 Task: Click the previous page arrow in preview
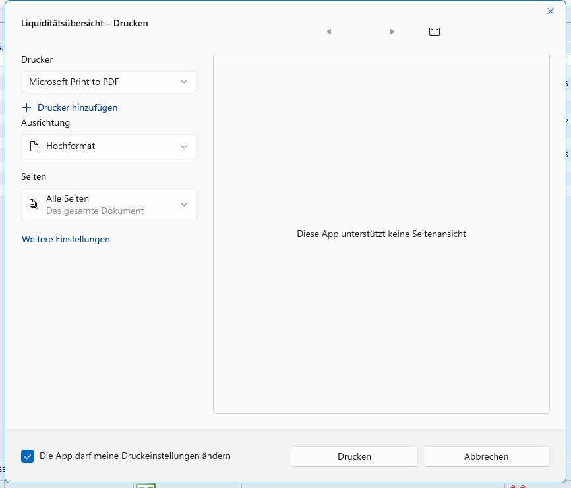[329, 32]
